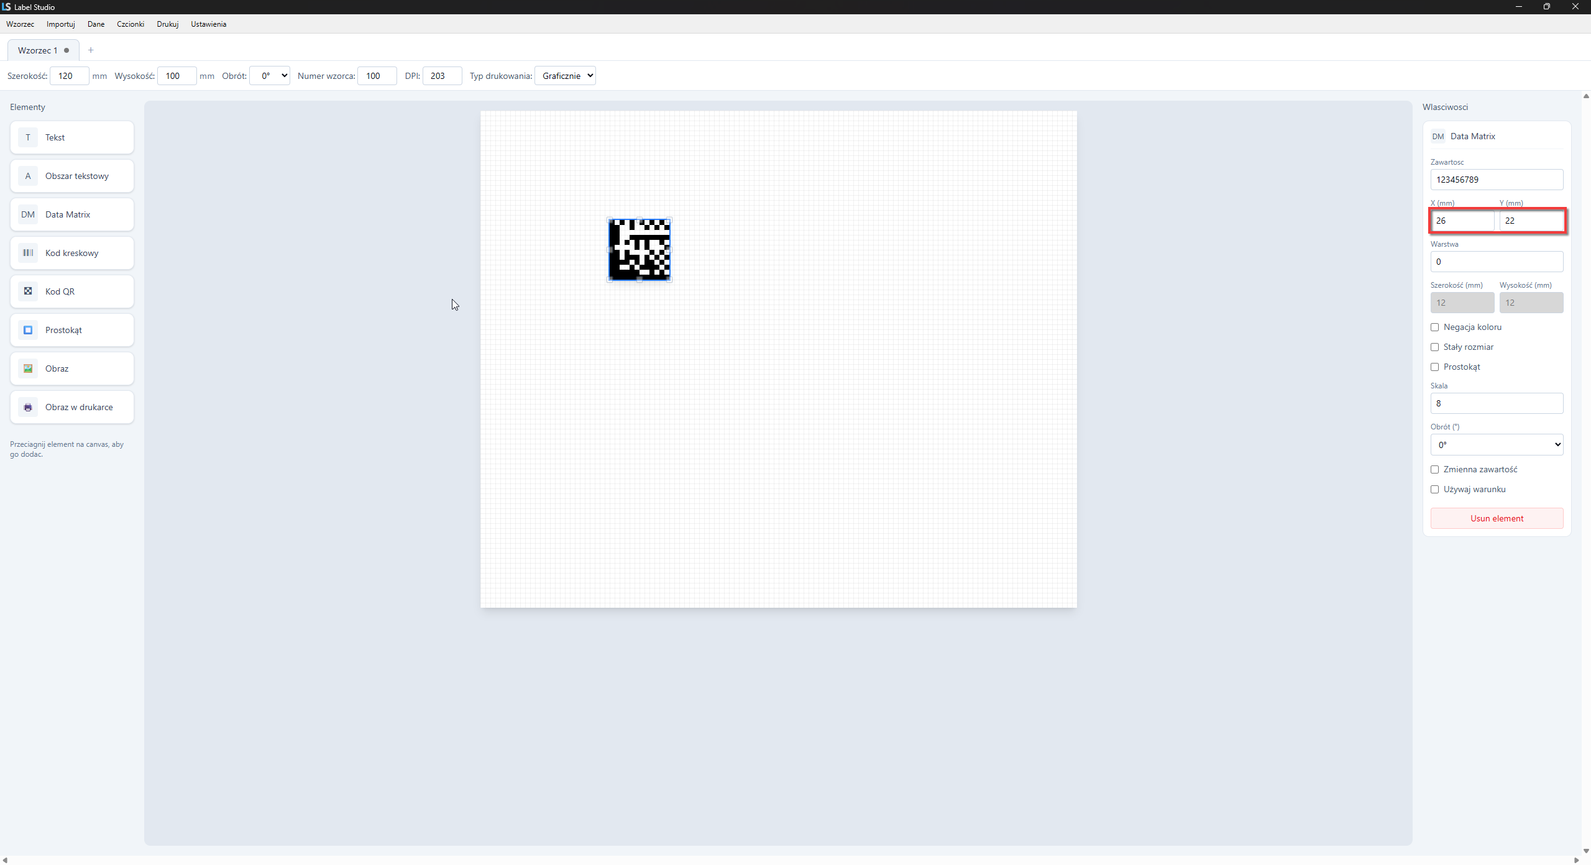Click the DPI input field
Image resolution: width=1591 pixels, height=865 pixels.
point(442,76)
